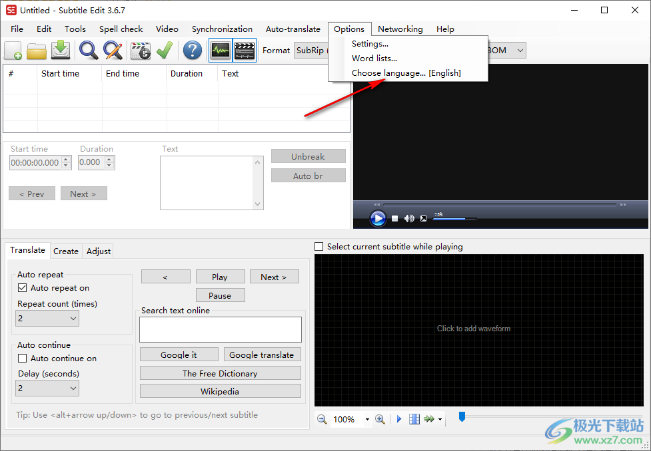
Task: Click the Pause button
Action: click(220, 295)
